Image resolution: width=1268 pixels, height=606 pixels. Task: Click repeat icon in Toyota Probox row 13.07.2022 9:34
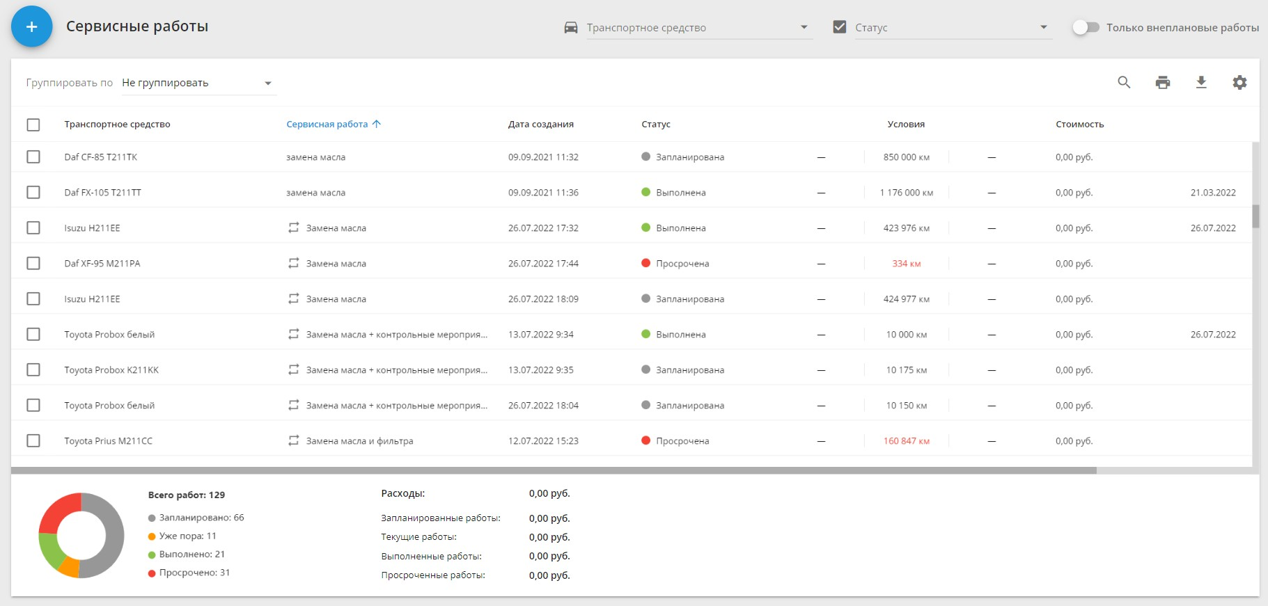tap(294, 334)
